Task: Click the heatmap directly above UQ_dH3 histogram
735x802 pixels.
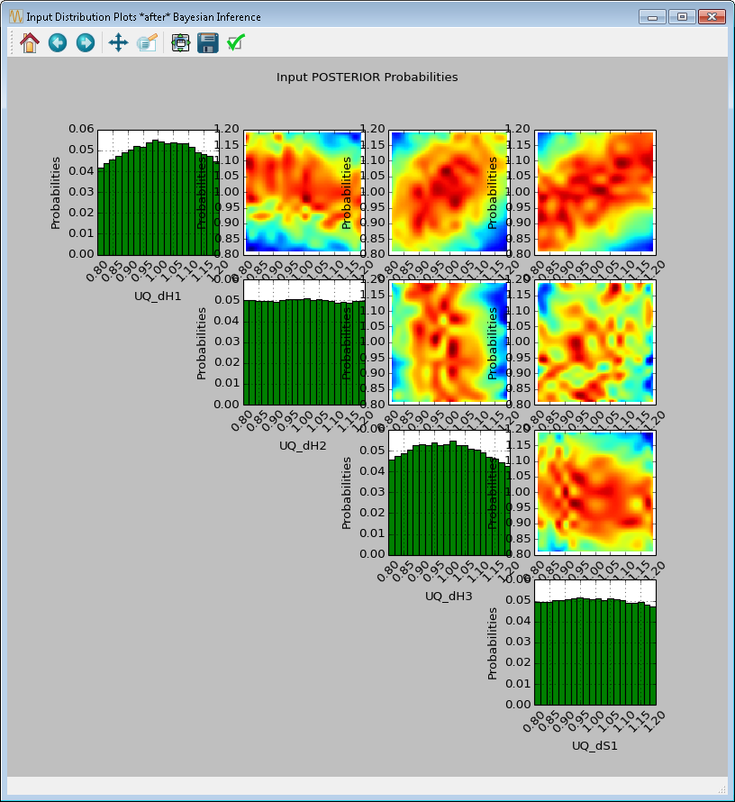Action: [x=449, y=342]
